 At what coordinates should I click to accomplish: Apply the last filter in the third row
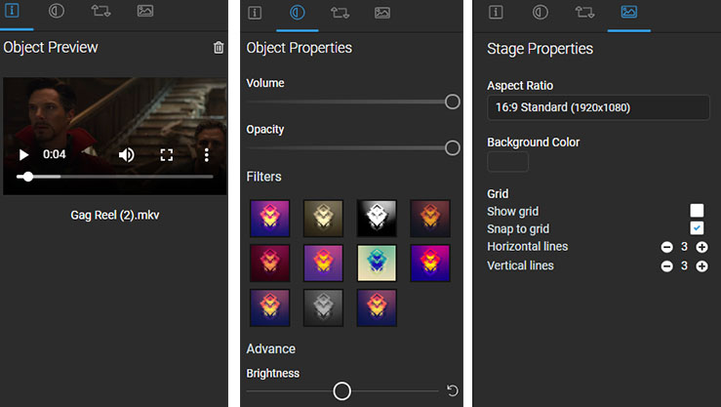[x=377, y=307]
